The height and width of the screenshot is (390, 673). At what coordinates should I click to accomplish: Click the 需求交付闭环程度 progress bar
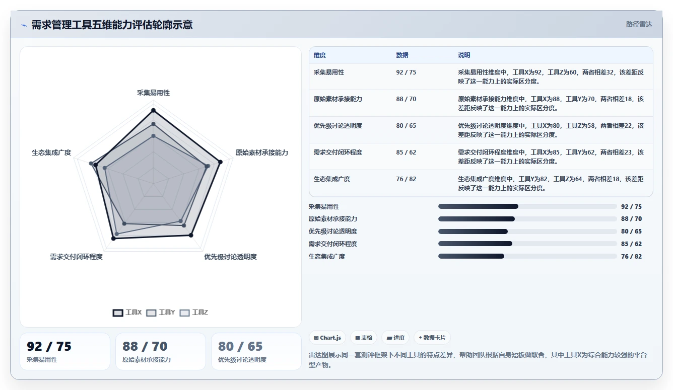pyautogui.click(x=527, y=244)
